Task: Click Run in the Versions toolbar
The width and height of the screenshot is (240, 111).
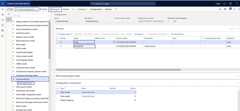Action: 122,34
